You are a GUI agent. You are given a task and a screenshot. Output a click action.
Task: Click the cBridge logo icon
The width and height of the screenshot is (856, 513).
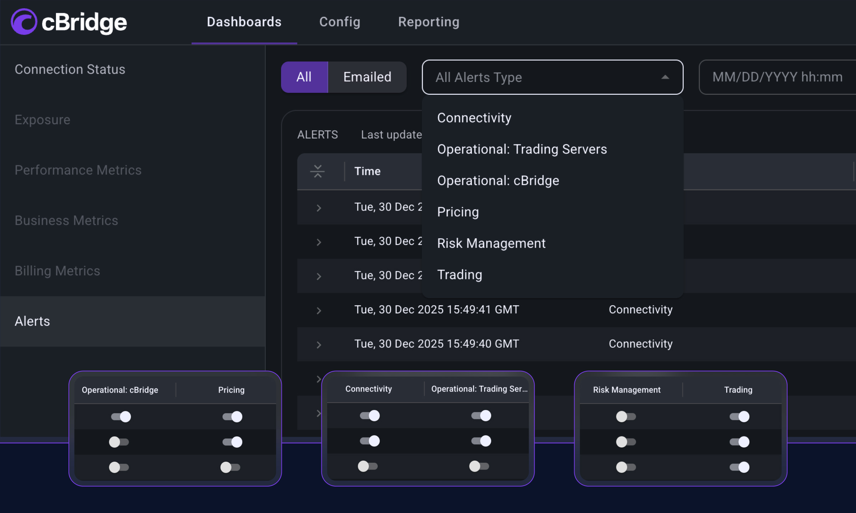tap(24, 22)
